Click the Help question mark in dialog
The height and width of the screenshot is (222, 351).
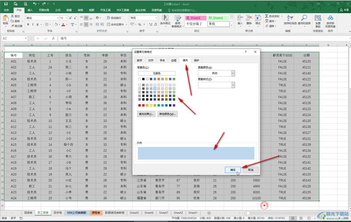tap(245, 52)
